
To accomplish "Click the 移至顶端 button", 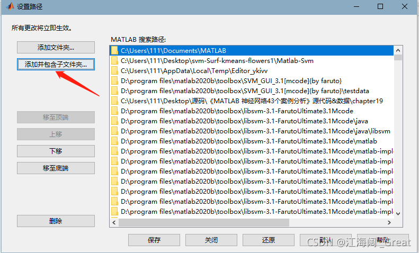I will pyautogui.click(x=56, y=117).
